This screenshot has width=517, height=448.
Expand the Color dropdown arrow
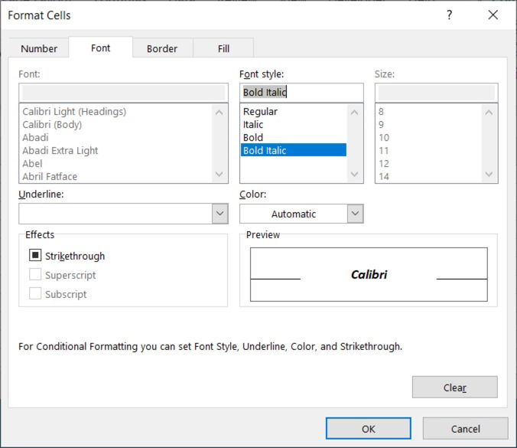(355, 214)
